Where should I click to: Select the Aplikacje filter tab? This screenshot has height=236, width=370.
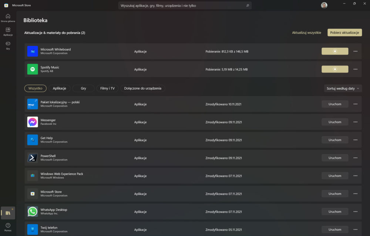click(60, 88)
